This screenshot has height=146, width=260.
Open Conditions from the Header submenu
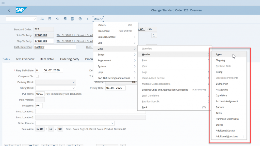229,95
